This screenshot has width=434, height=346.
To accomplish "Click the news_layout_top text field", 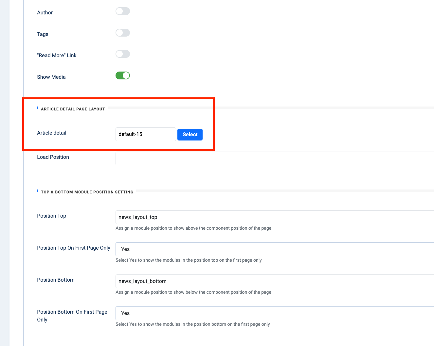I will (274, 217).
